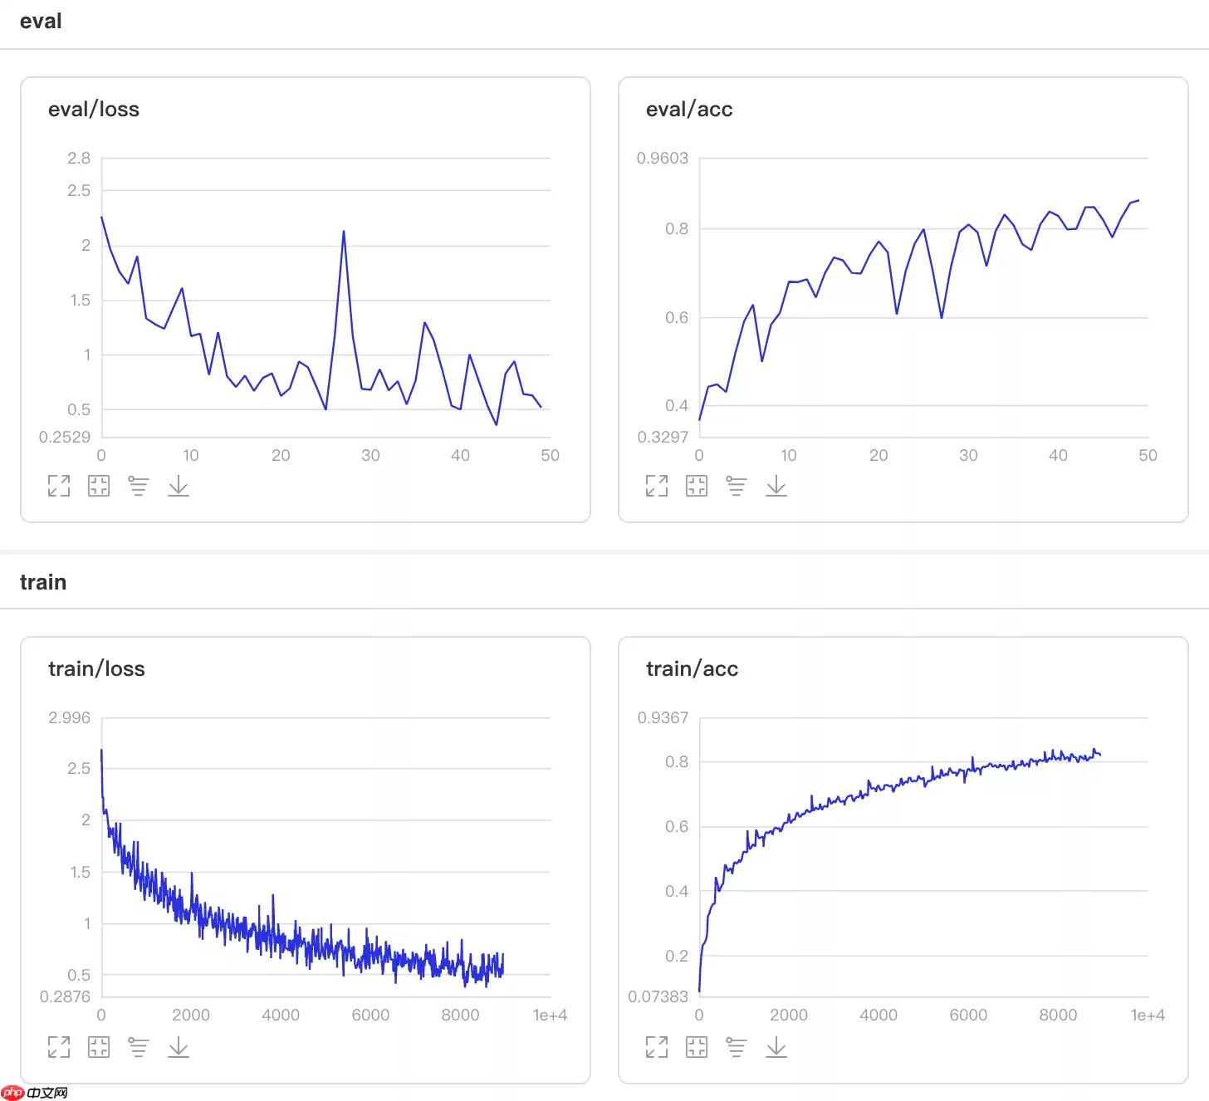The height and width of the screenshot is (1101, 1209).
Task: Click the zoom-region icon under eval/acc
Action: (x=697, y=486)
